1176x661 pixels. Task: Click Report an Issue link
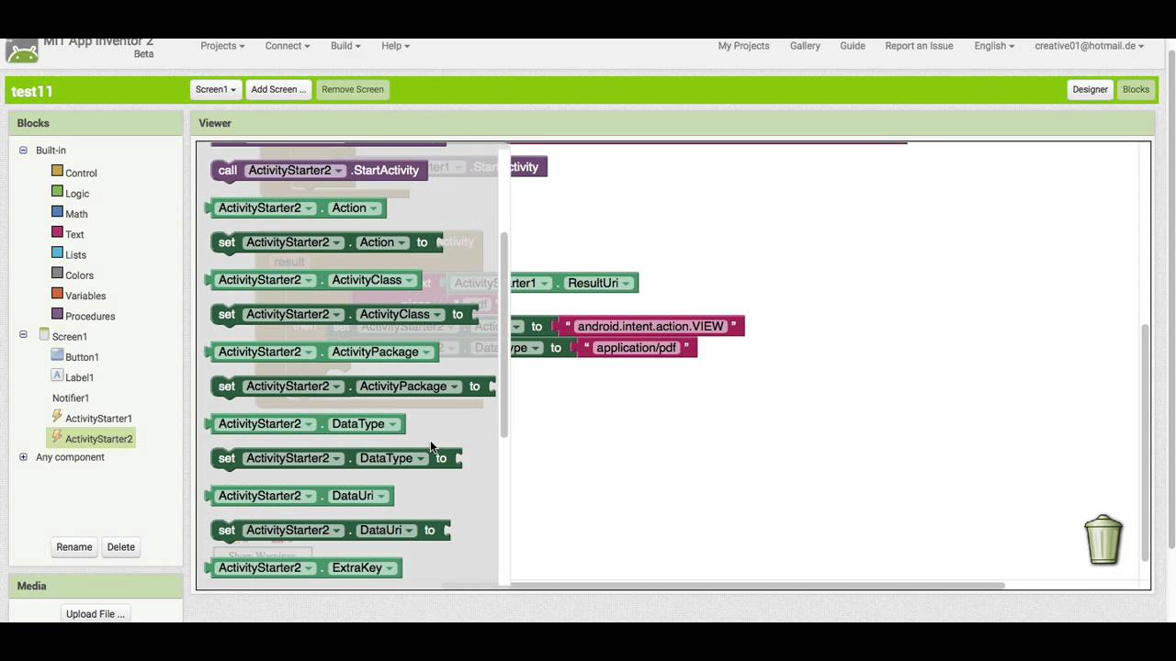[919, 46]
